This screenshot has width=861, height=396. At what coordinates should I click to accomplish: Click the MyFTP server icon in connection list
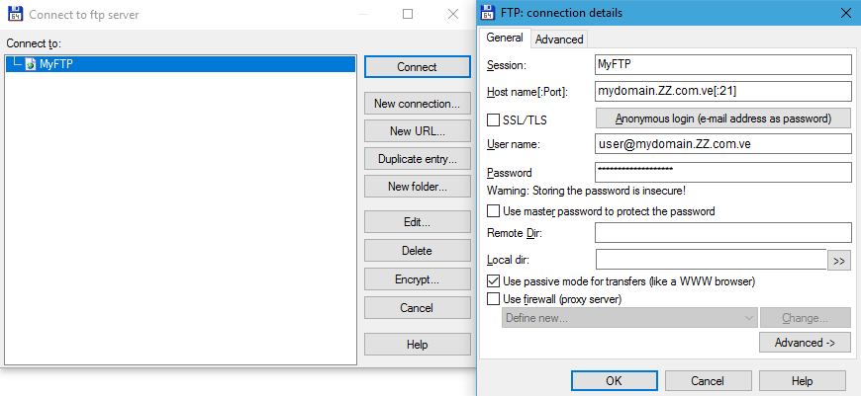click(31, 64)
